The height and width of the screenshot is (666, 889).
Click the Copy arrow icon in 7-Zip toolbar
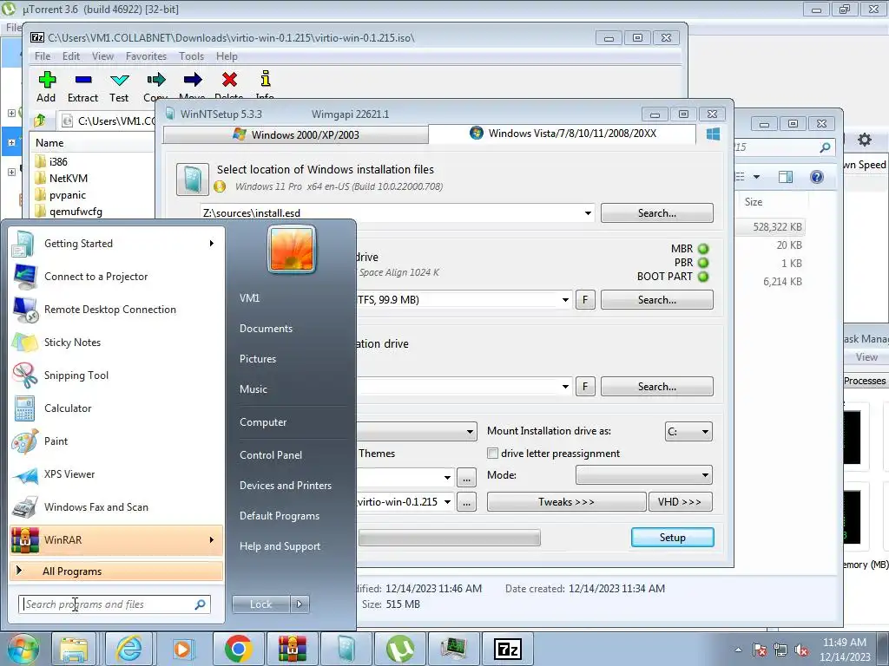[x=156, y=80]
